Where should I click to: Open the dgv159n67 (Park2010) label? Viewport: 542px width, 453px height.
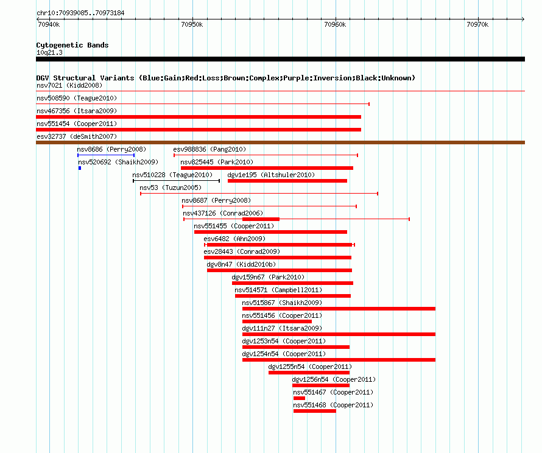click(x=268, y=277)
